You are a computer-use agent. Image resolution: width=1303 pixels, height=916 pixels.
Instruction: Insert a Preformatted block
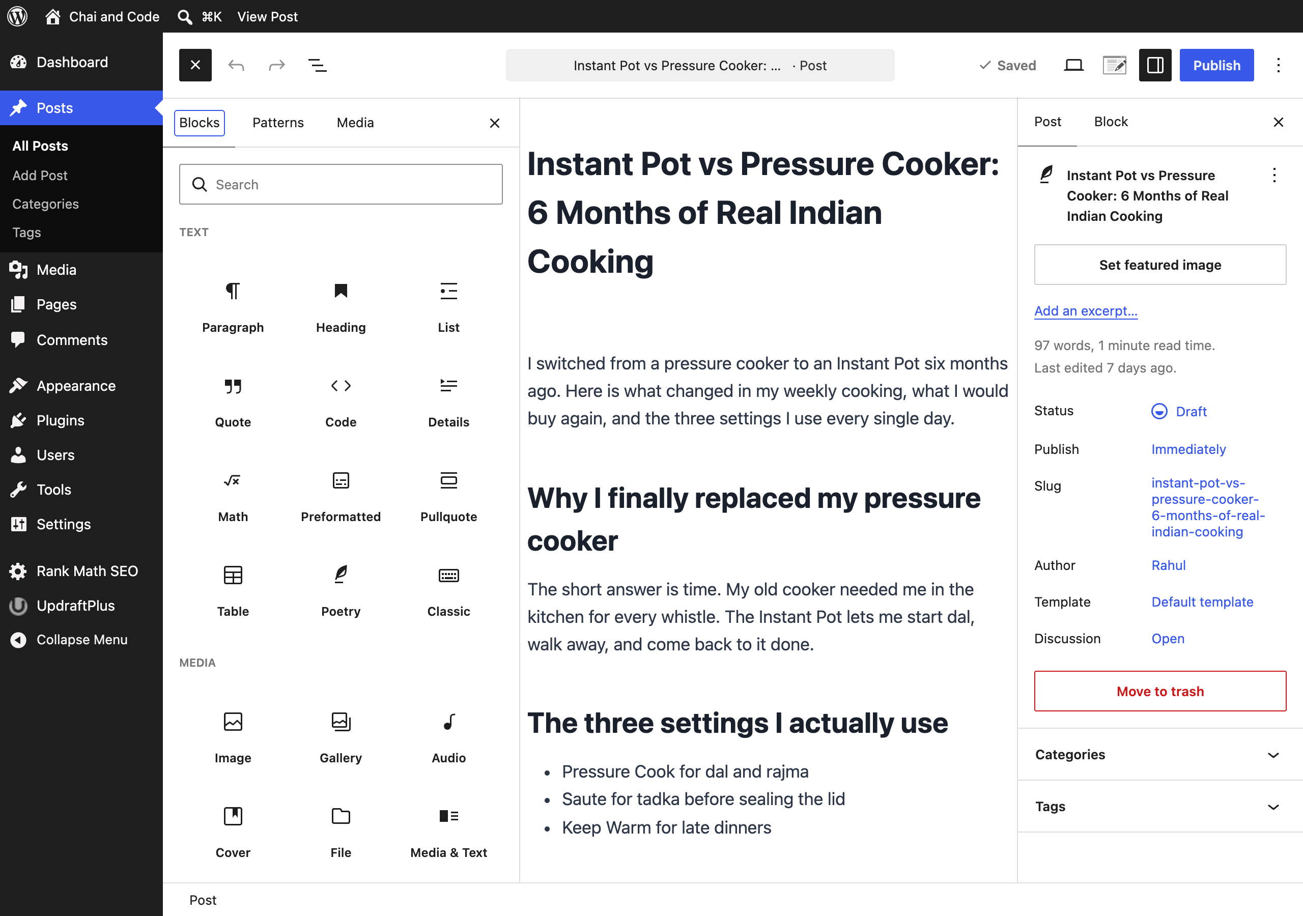[x=341, y=496]
